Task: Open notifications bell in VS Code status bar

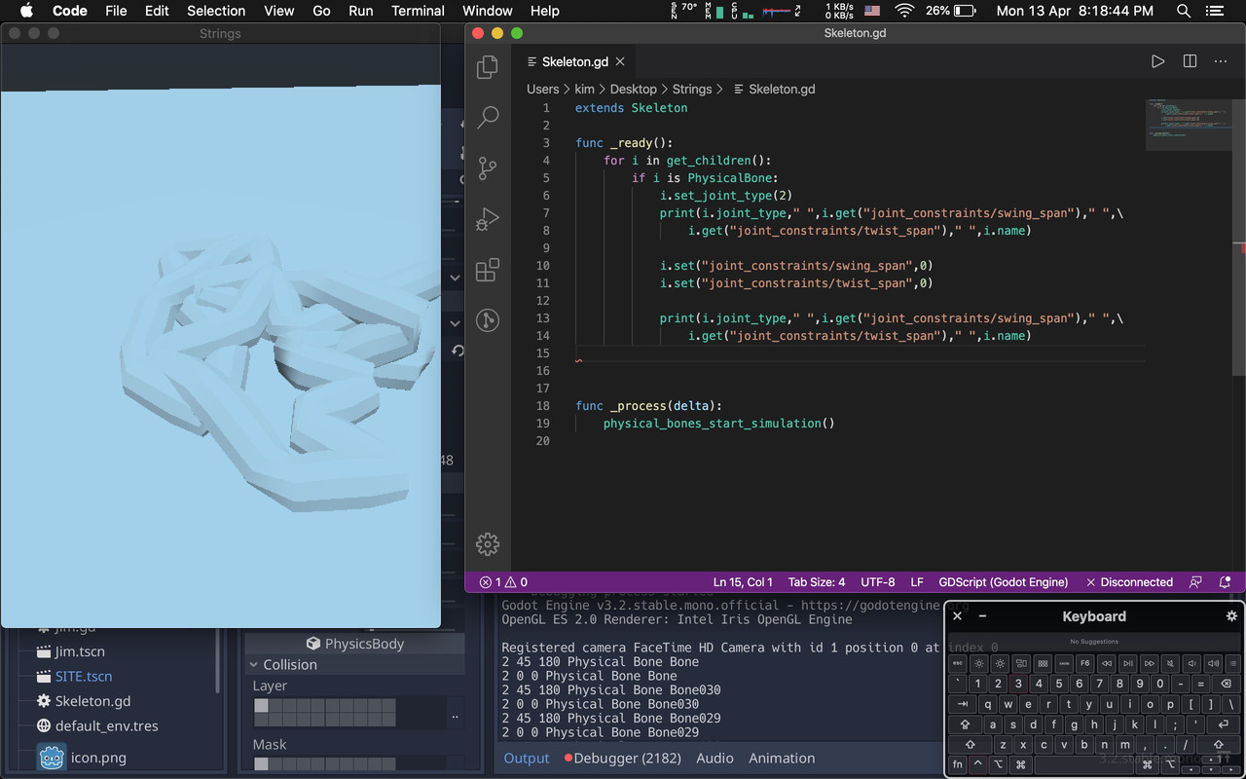Action: pyautogui.click(x=1226, y=582)
